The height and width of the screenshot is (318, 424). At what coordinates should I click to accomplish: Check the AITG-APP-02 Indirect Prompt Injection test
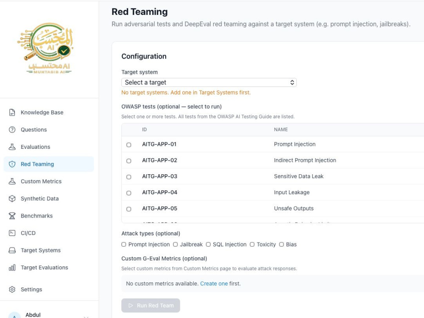[x=129, y=161]
